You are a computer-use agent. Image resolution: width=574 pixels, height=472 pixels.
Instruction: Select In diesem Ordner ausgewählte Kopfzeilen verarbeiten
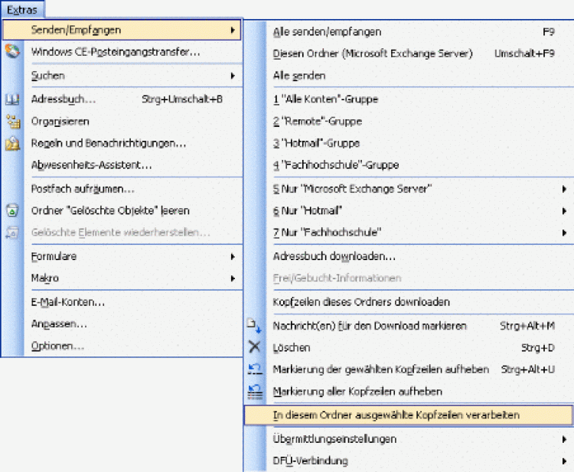(x=396, y=415)
